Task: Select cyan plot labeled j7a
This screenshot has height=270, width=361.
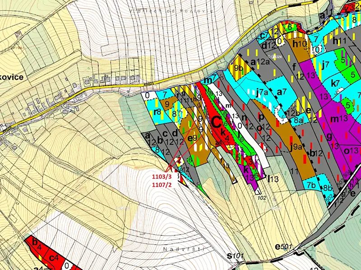Action: coord(262,92)
